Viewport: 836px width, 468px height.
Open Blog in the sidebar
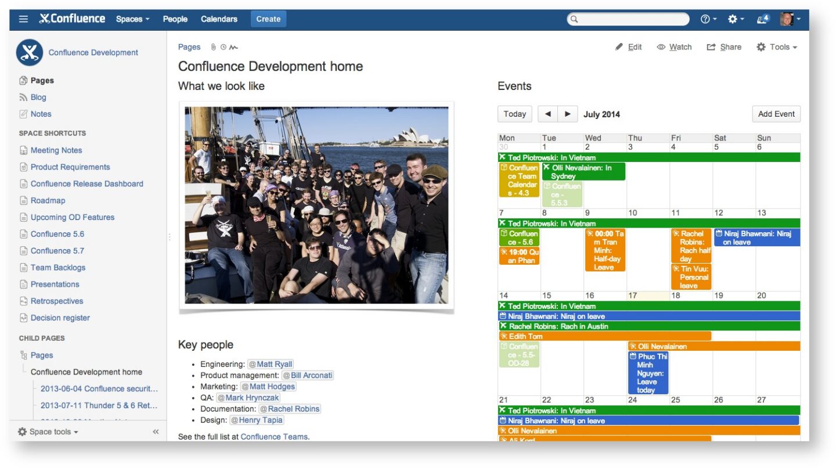pos(38,98)
